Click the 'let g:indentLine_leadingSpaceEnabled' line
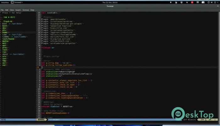Image resolution: width=220 pixels, height=126 pixels. coord(65,98)
